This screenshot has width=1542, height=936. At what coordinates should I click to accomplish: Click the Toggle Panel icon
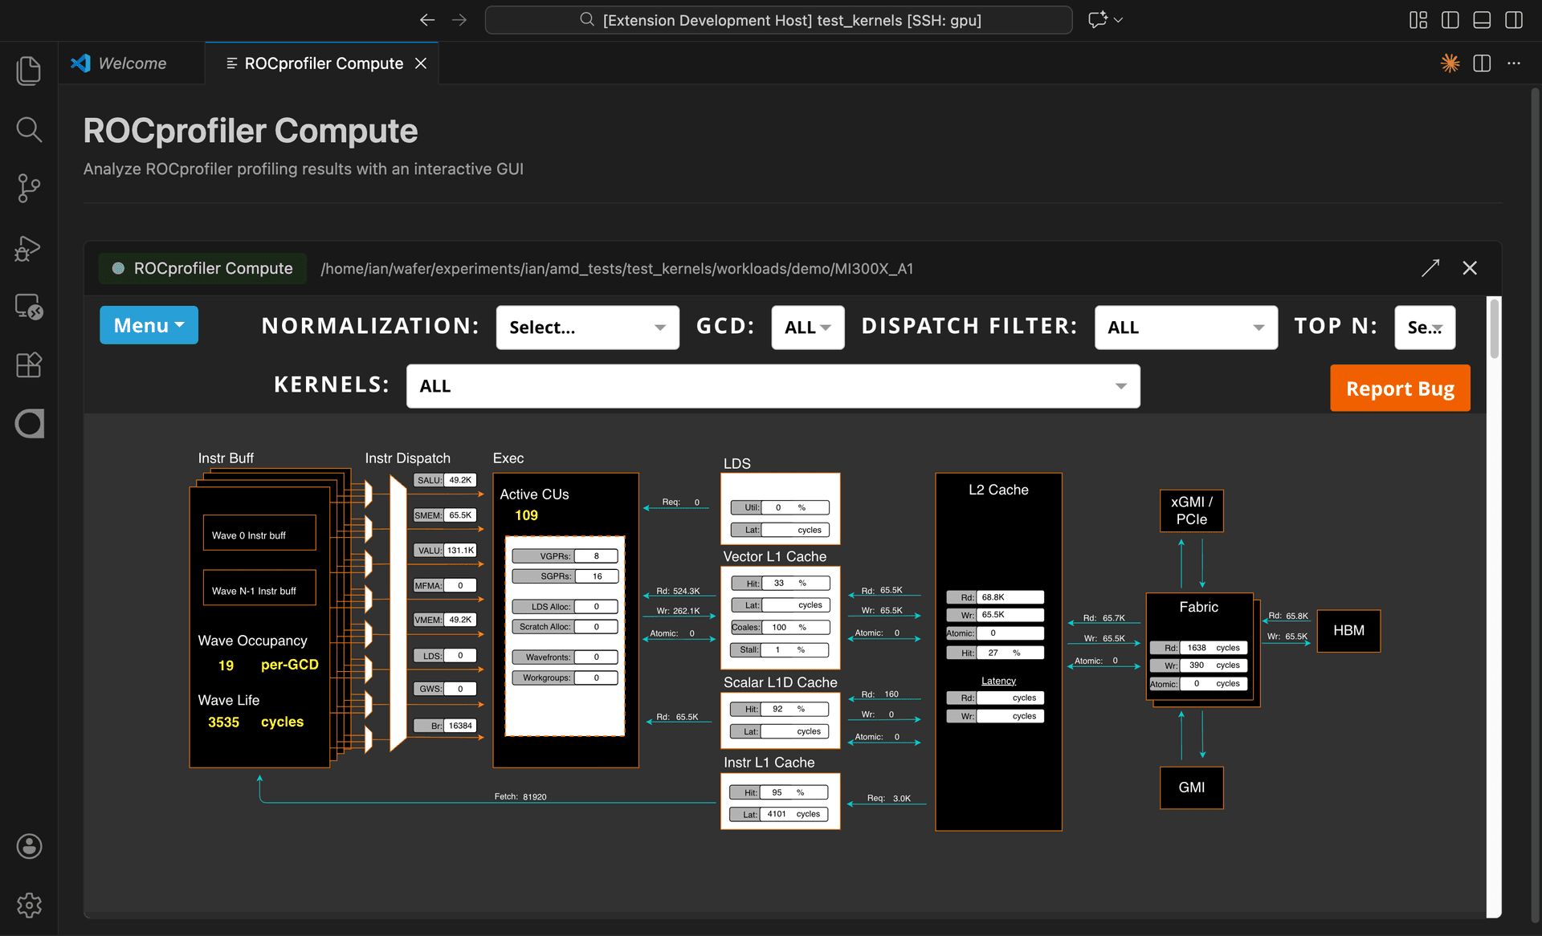pos(1482,19)
